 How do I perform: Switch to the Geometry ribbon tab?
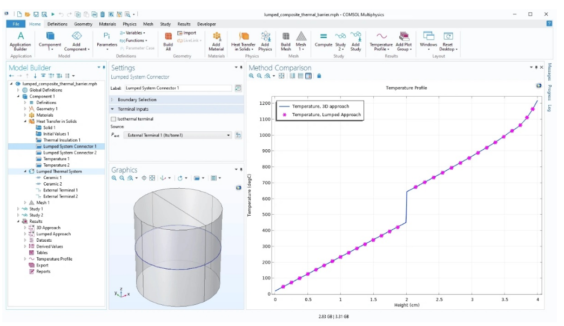point(83,24)
